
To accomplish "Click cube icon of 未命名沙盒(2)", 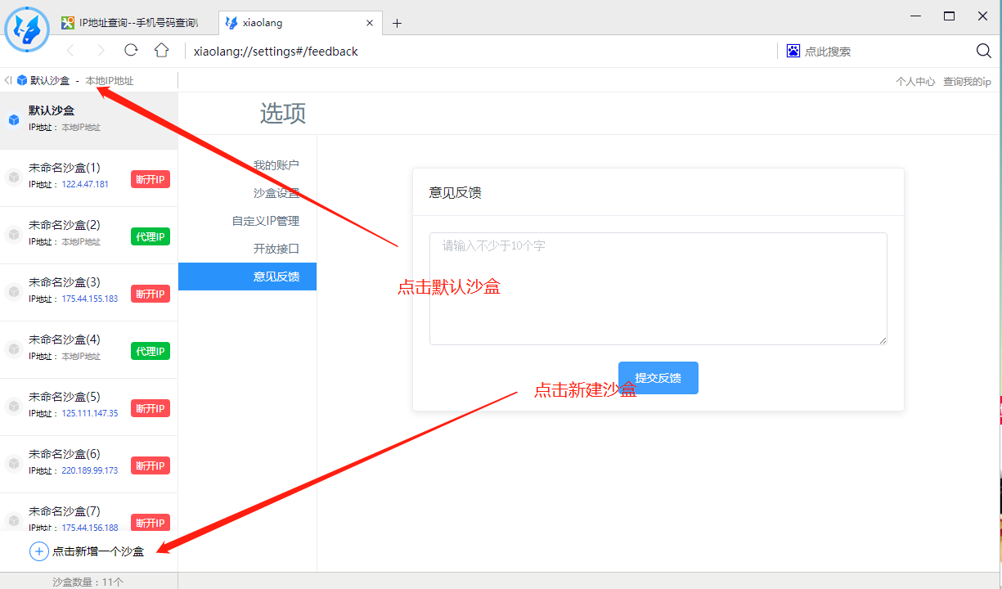I will (x=13, y=235).
